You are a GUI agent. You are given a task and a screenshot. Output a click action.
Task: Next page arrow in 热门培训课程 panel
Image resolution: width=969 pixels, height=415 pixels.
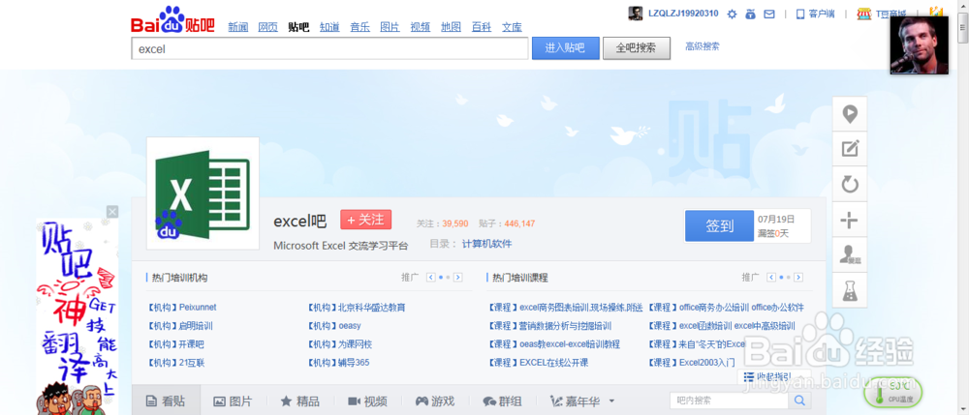click(x=798, y=278)
